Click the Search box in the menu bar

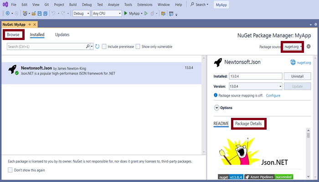point(200,5)
